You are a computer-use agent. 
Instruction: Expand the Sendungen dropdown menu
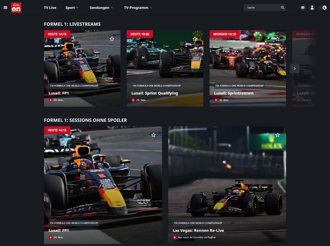[101, 8]
